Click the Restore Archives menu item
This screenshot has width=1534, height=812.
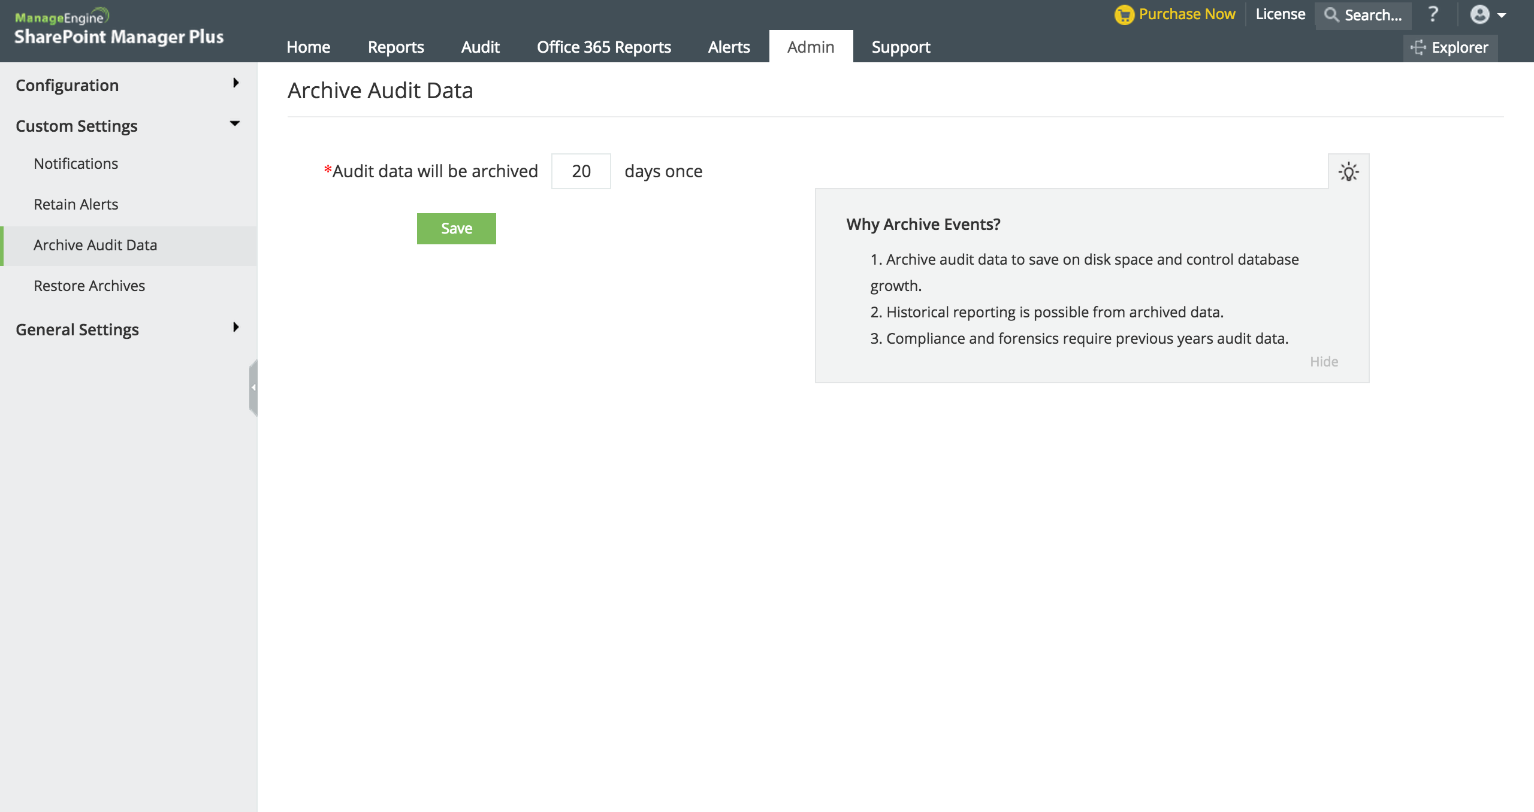[x=89, y=285]
